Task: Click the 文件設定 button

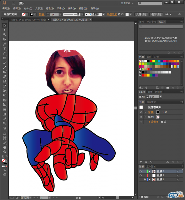Action: click(x=142, y=14)
